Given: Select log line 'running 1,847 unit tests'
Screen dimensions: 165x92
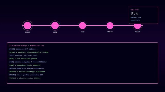Looking at the screenshot, I should coord(23,55).
